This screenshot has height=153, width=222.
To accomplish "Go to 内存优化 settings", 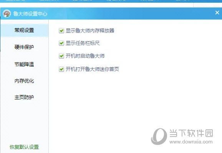I will pyautogui.click(x=24, y=81).
